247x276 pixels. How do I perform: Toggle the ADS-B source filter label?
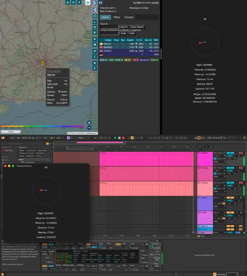103,60
